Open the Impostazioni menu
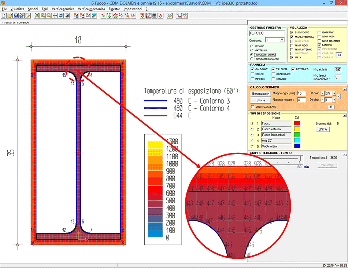The height and width of the screenshot is (268, 348). pyautogui.click(x=133, y=9)
